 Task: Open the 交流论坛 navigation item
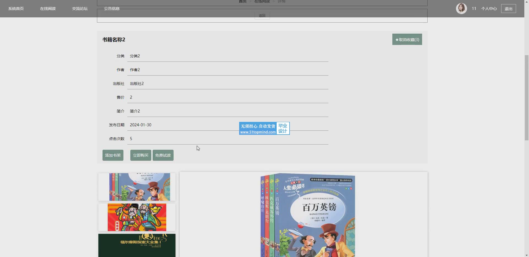(80, 9)
